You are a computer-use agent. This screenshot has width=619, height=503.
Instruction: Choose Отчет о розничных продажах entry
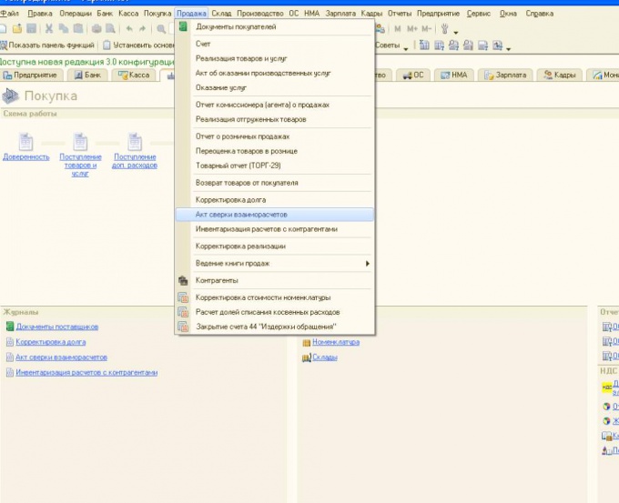pyautogui.click(x=275, y=136)
